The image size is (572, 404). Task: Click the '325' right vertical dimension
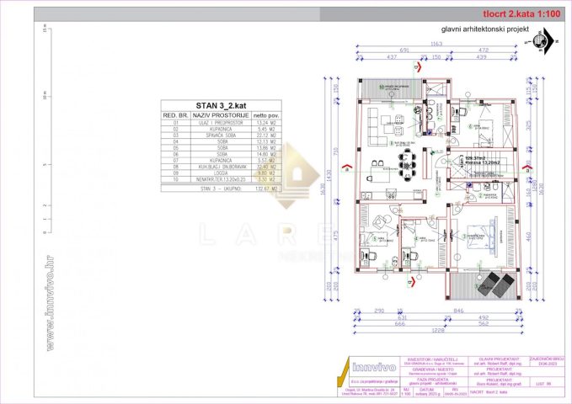click(529, 125)
